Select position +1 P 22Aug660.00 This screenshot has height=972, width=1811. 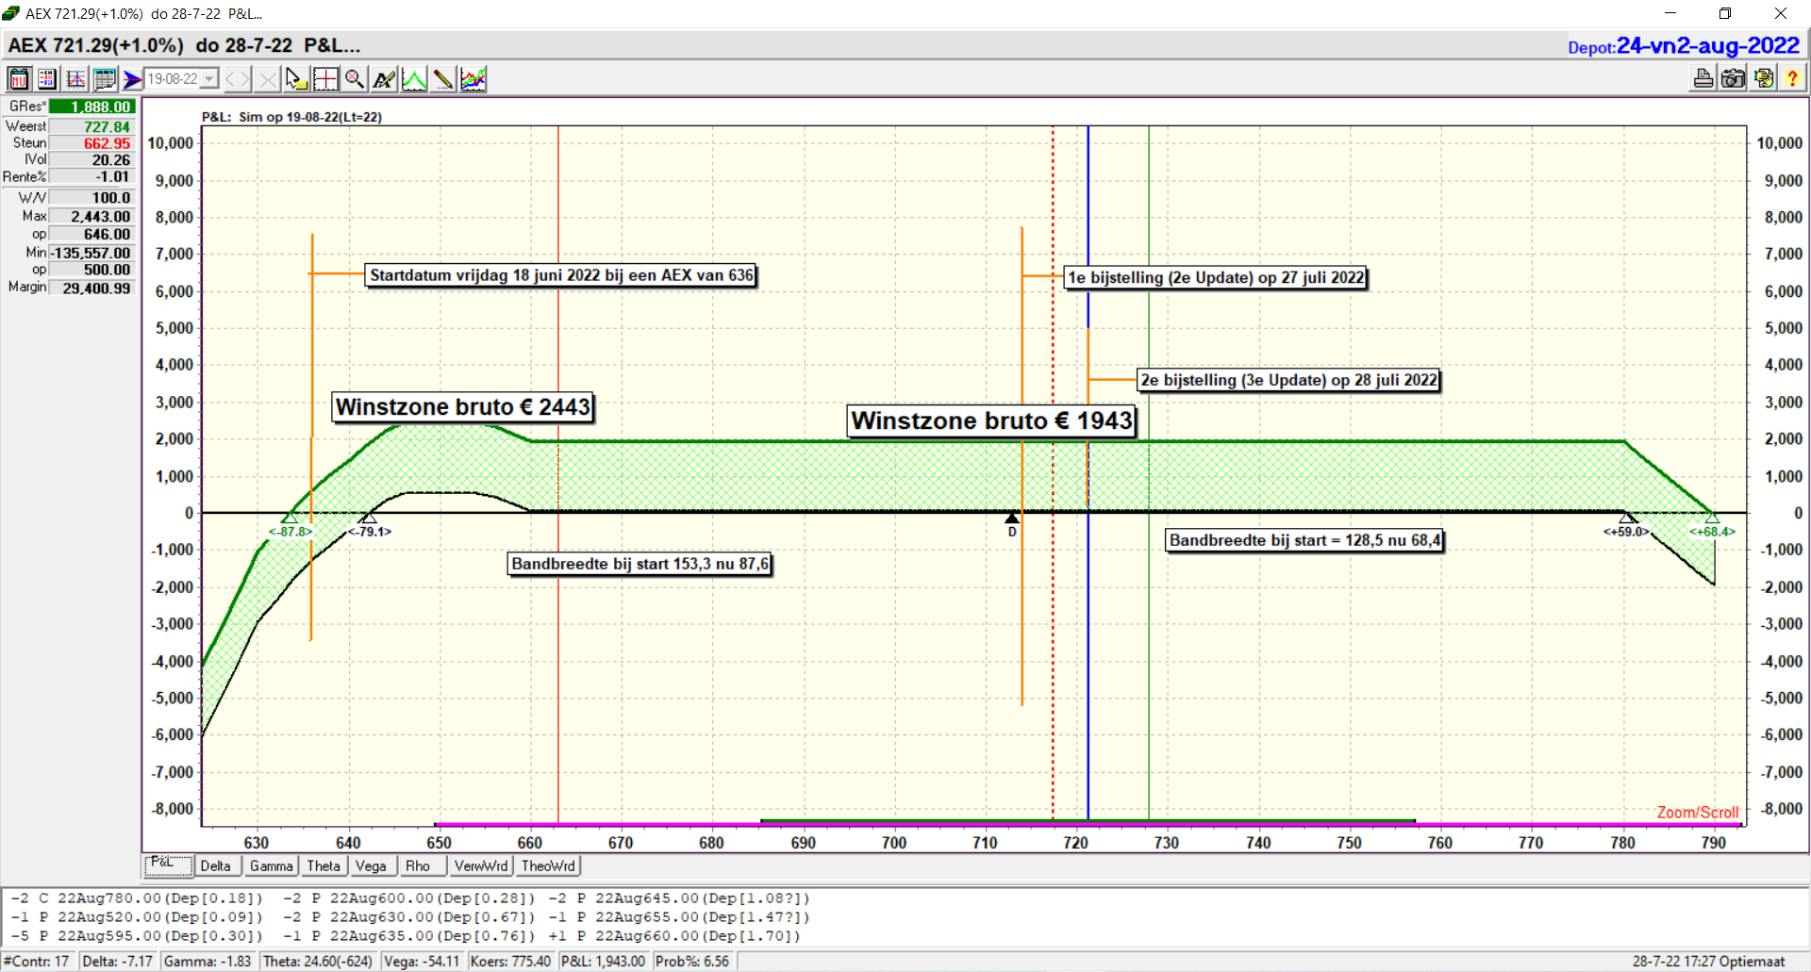click(x=675, y=936)
